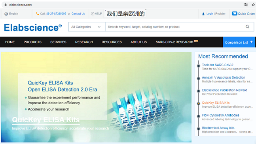256x144 pixels.
Task: Click the QuicKey ELISA Kits banner image
Action: click(x=96, y=97)
